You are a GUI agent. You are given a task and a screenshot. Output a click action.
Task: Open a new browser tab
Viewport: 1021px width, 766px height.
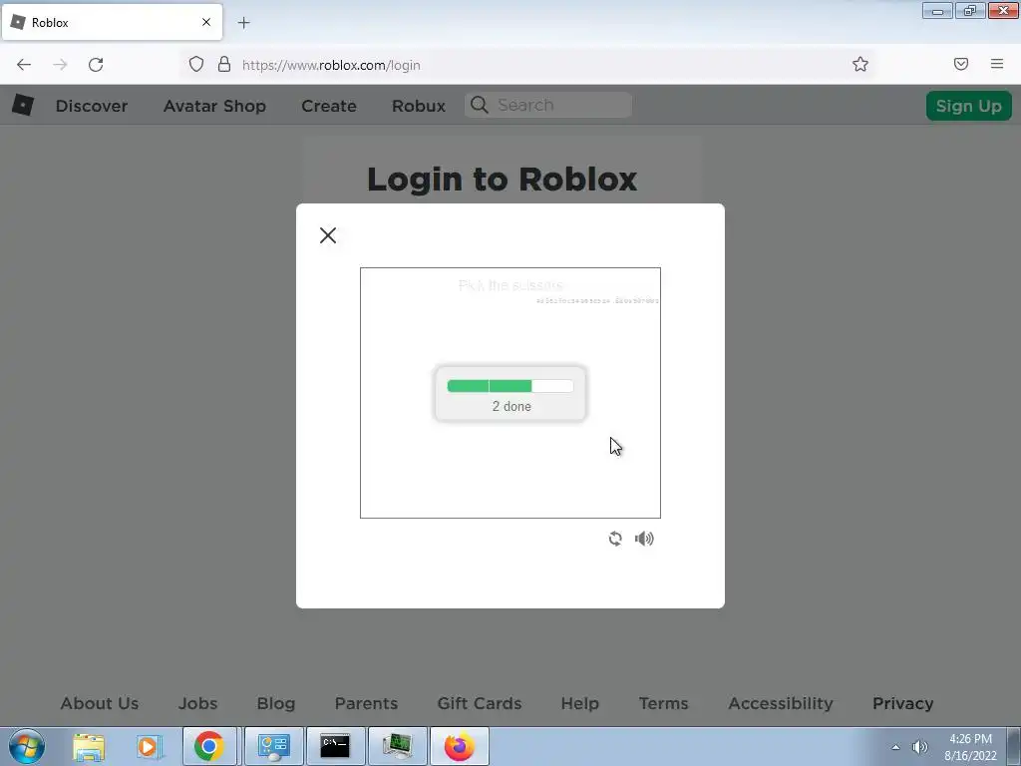coord(243,23)
